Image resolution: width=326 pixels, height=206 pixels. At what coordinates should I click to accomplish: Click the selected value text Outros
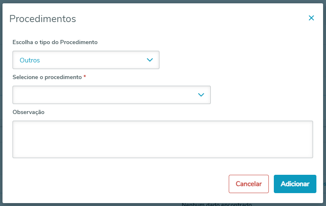click(30, 60)
